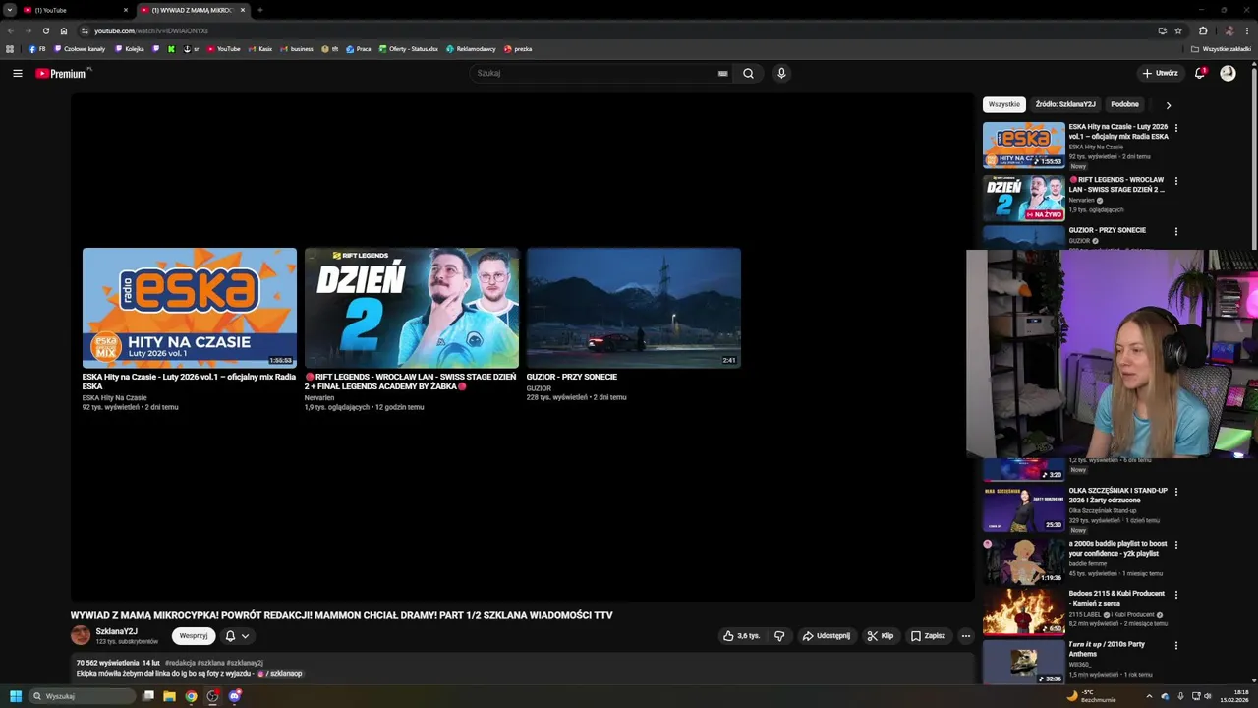
Task: Open options for OLKA SZCZĘŚNIAK STAND-UP video
Action: tap(1175, 492)
